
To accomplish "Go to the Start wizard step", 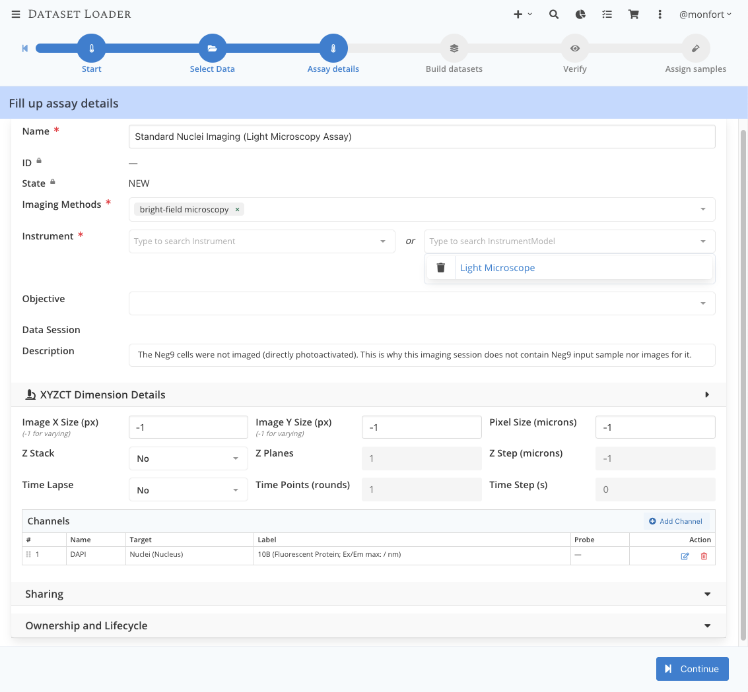I will pyautogui.click(x=92, y=48).
